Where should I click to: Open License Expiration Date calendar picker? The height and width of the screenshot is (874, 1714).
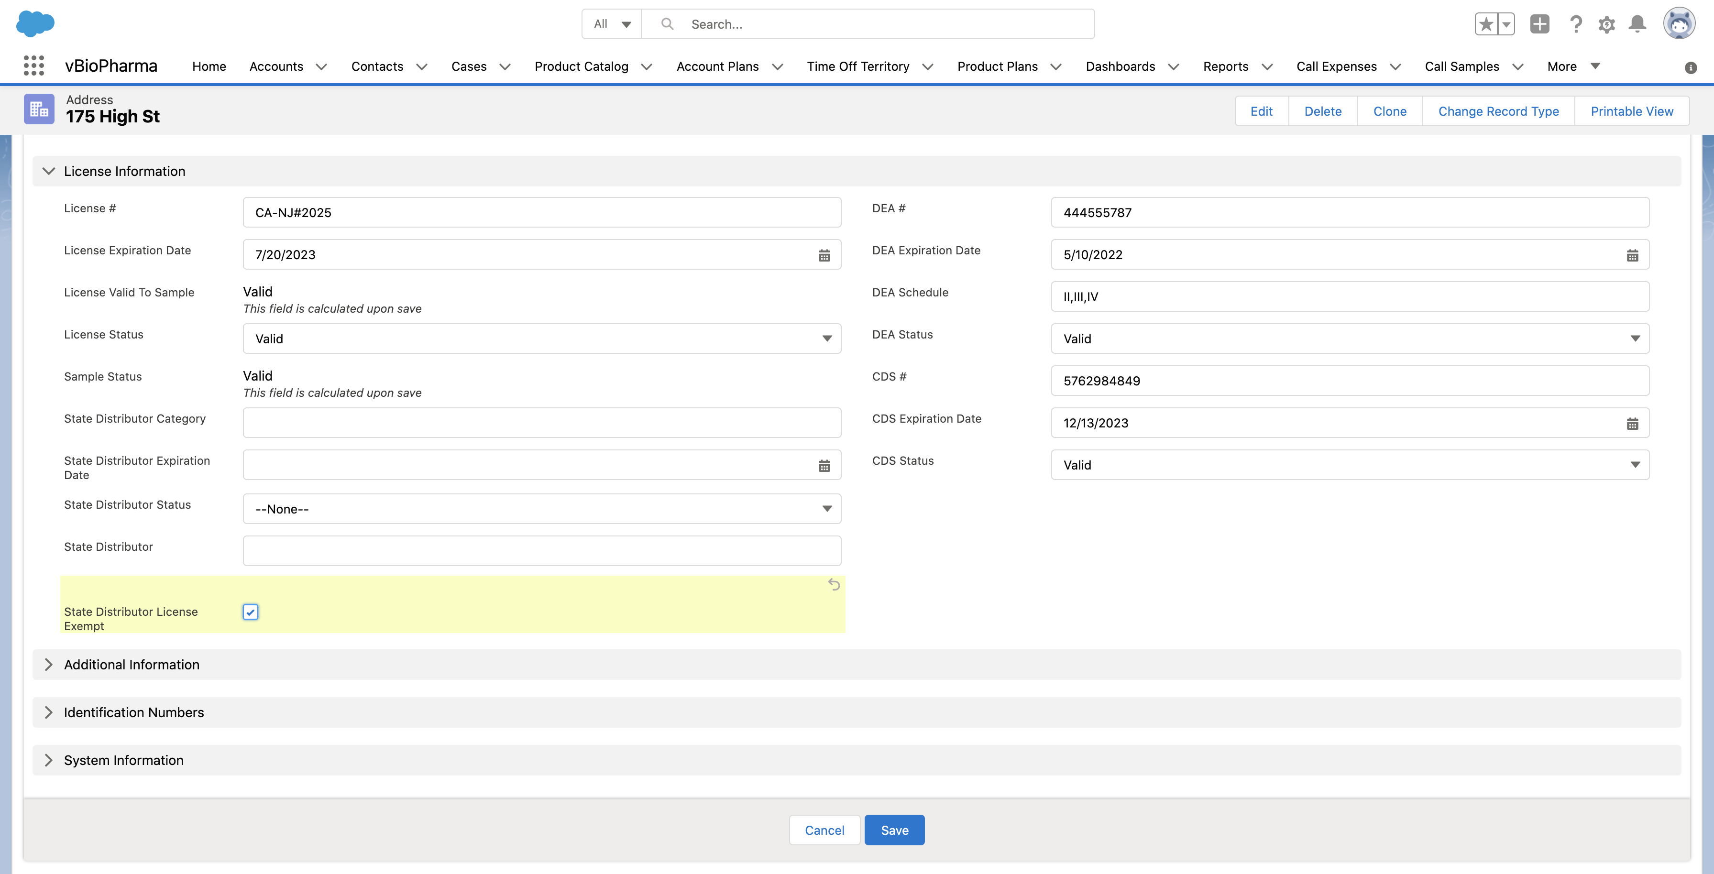click(824, 255)
